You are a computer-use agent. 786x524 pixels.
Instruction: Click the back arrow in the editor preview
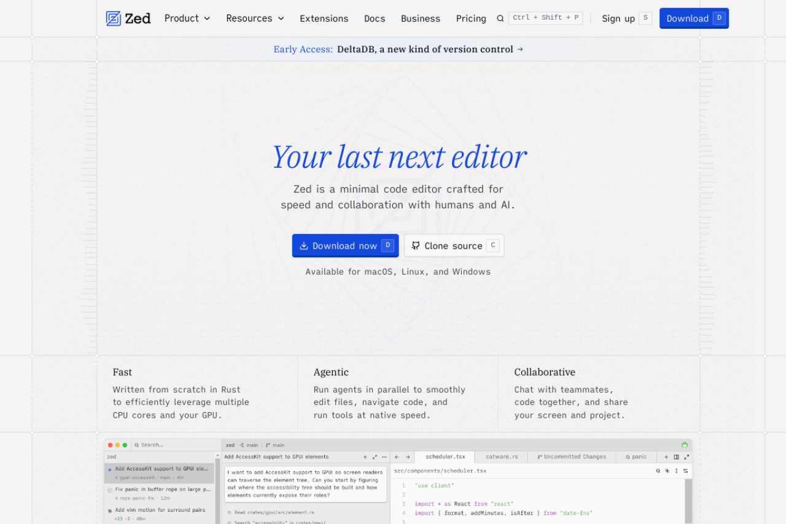[397, 457]
